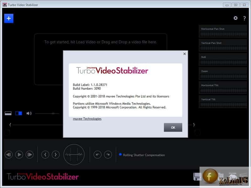Set trim end with right bracket button
The height and width of the screenshot is (188, 251).
click(56, 154)
